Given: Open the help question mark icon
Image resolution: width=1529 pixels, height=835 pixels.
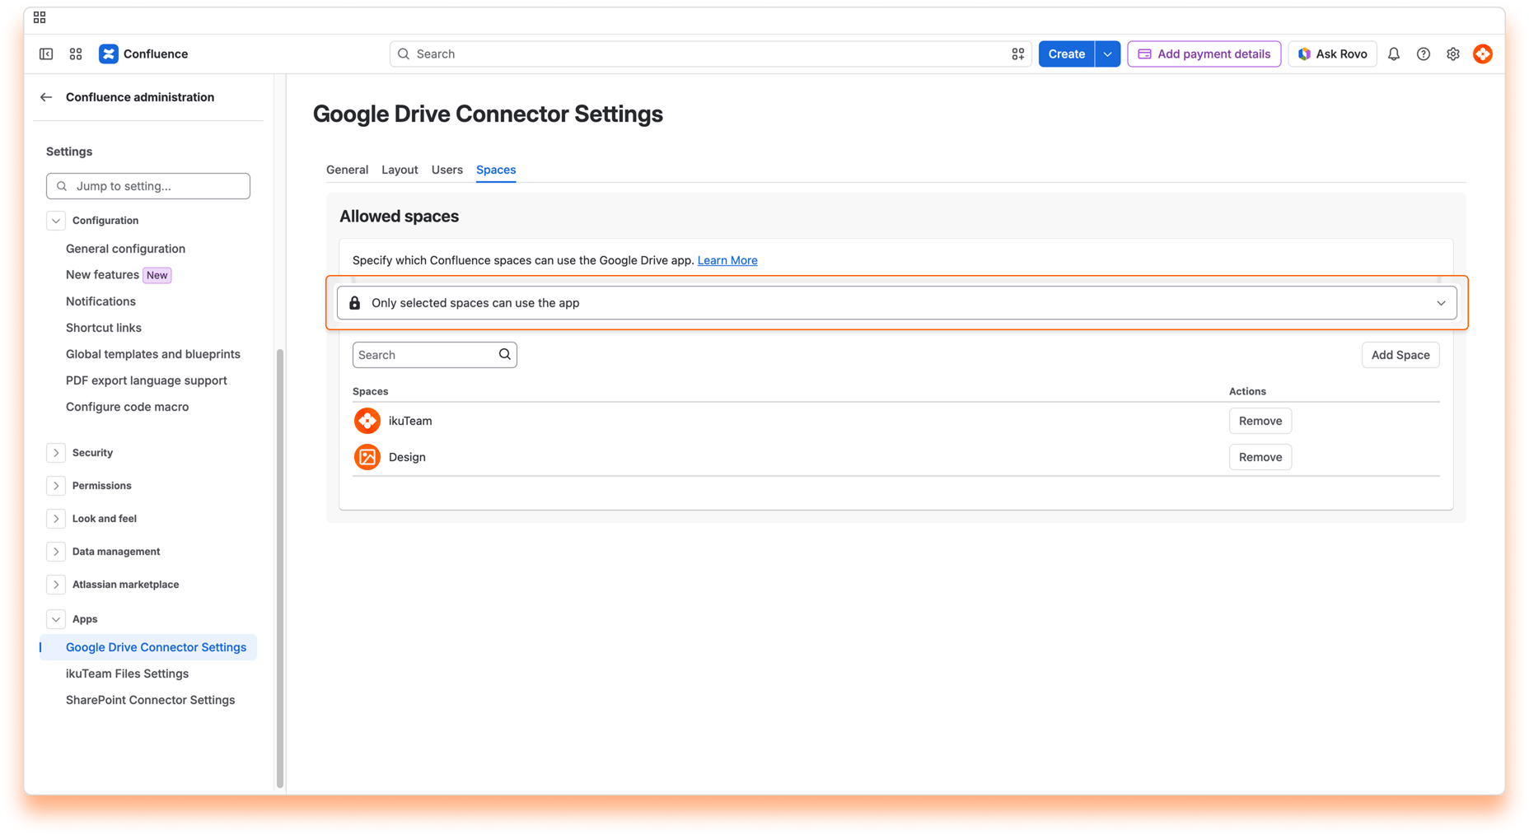Looking at the screenshot, I should (1423, 54).
